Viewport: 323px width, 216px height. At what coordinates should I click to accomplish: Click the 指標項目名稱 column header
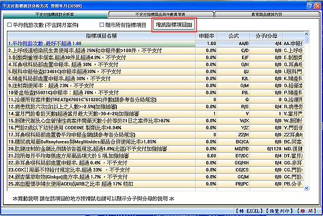tap(102, 36)
